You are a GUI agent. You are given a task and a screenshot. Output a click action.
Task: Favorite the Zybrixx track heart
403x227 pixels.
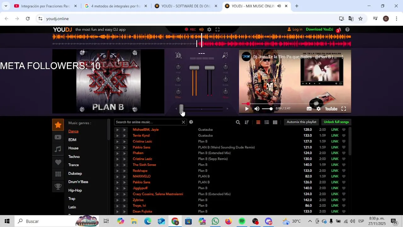point(344,200)
